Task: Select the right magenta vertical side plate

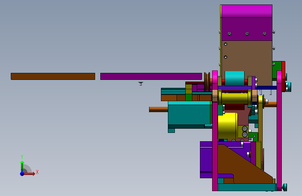Action: click(279, 131)
